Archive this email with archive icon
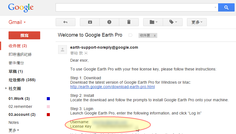Viewport: 236px width, 134px height. (x=90, y=22)
